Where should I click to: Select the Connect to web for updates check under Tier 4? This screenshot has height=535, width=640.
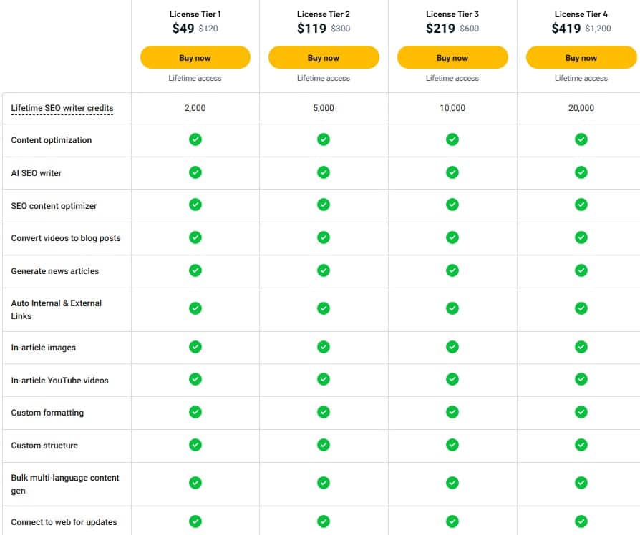point(580,522)
